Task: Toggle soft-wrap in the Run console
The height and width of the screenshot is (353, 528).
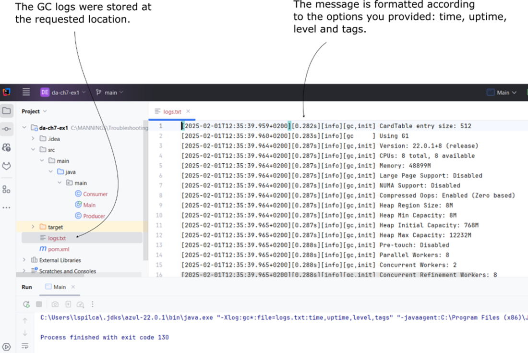Action: pos(25,346)
